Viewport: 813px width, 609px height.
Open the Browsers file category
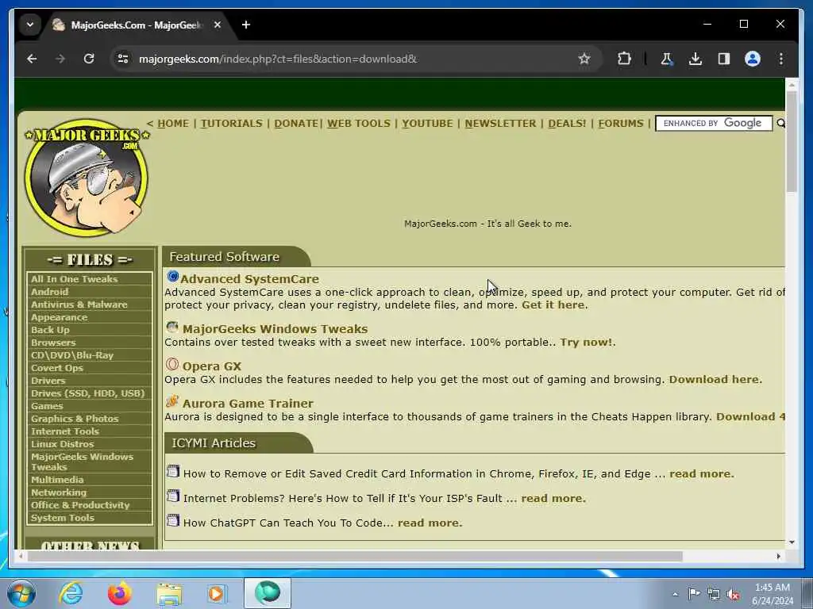pyautogui.click(x=53, y=343)
